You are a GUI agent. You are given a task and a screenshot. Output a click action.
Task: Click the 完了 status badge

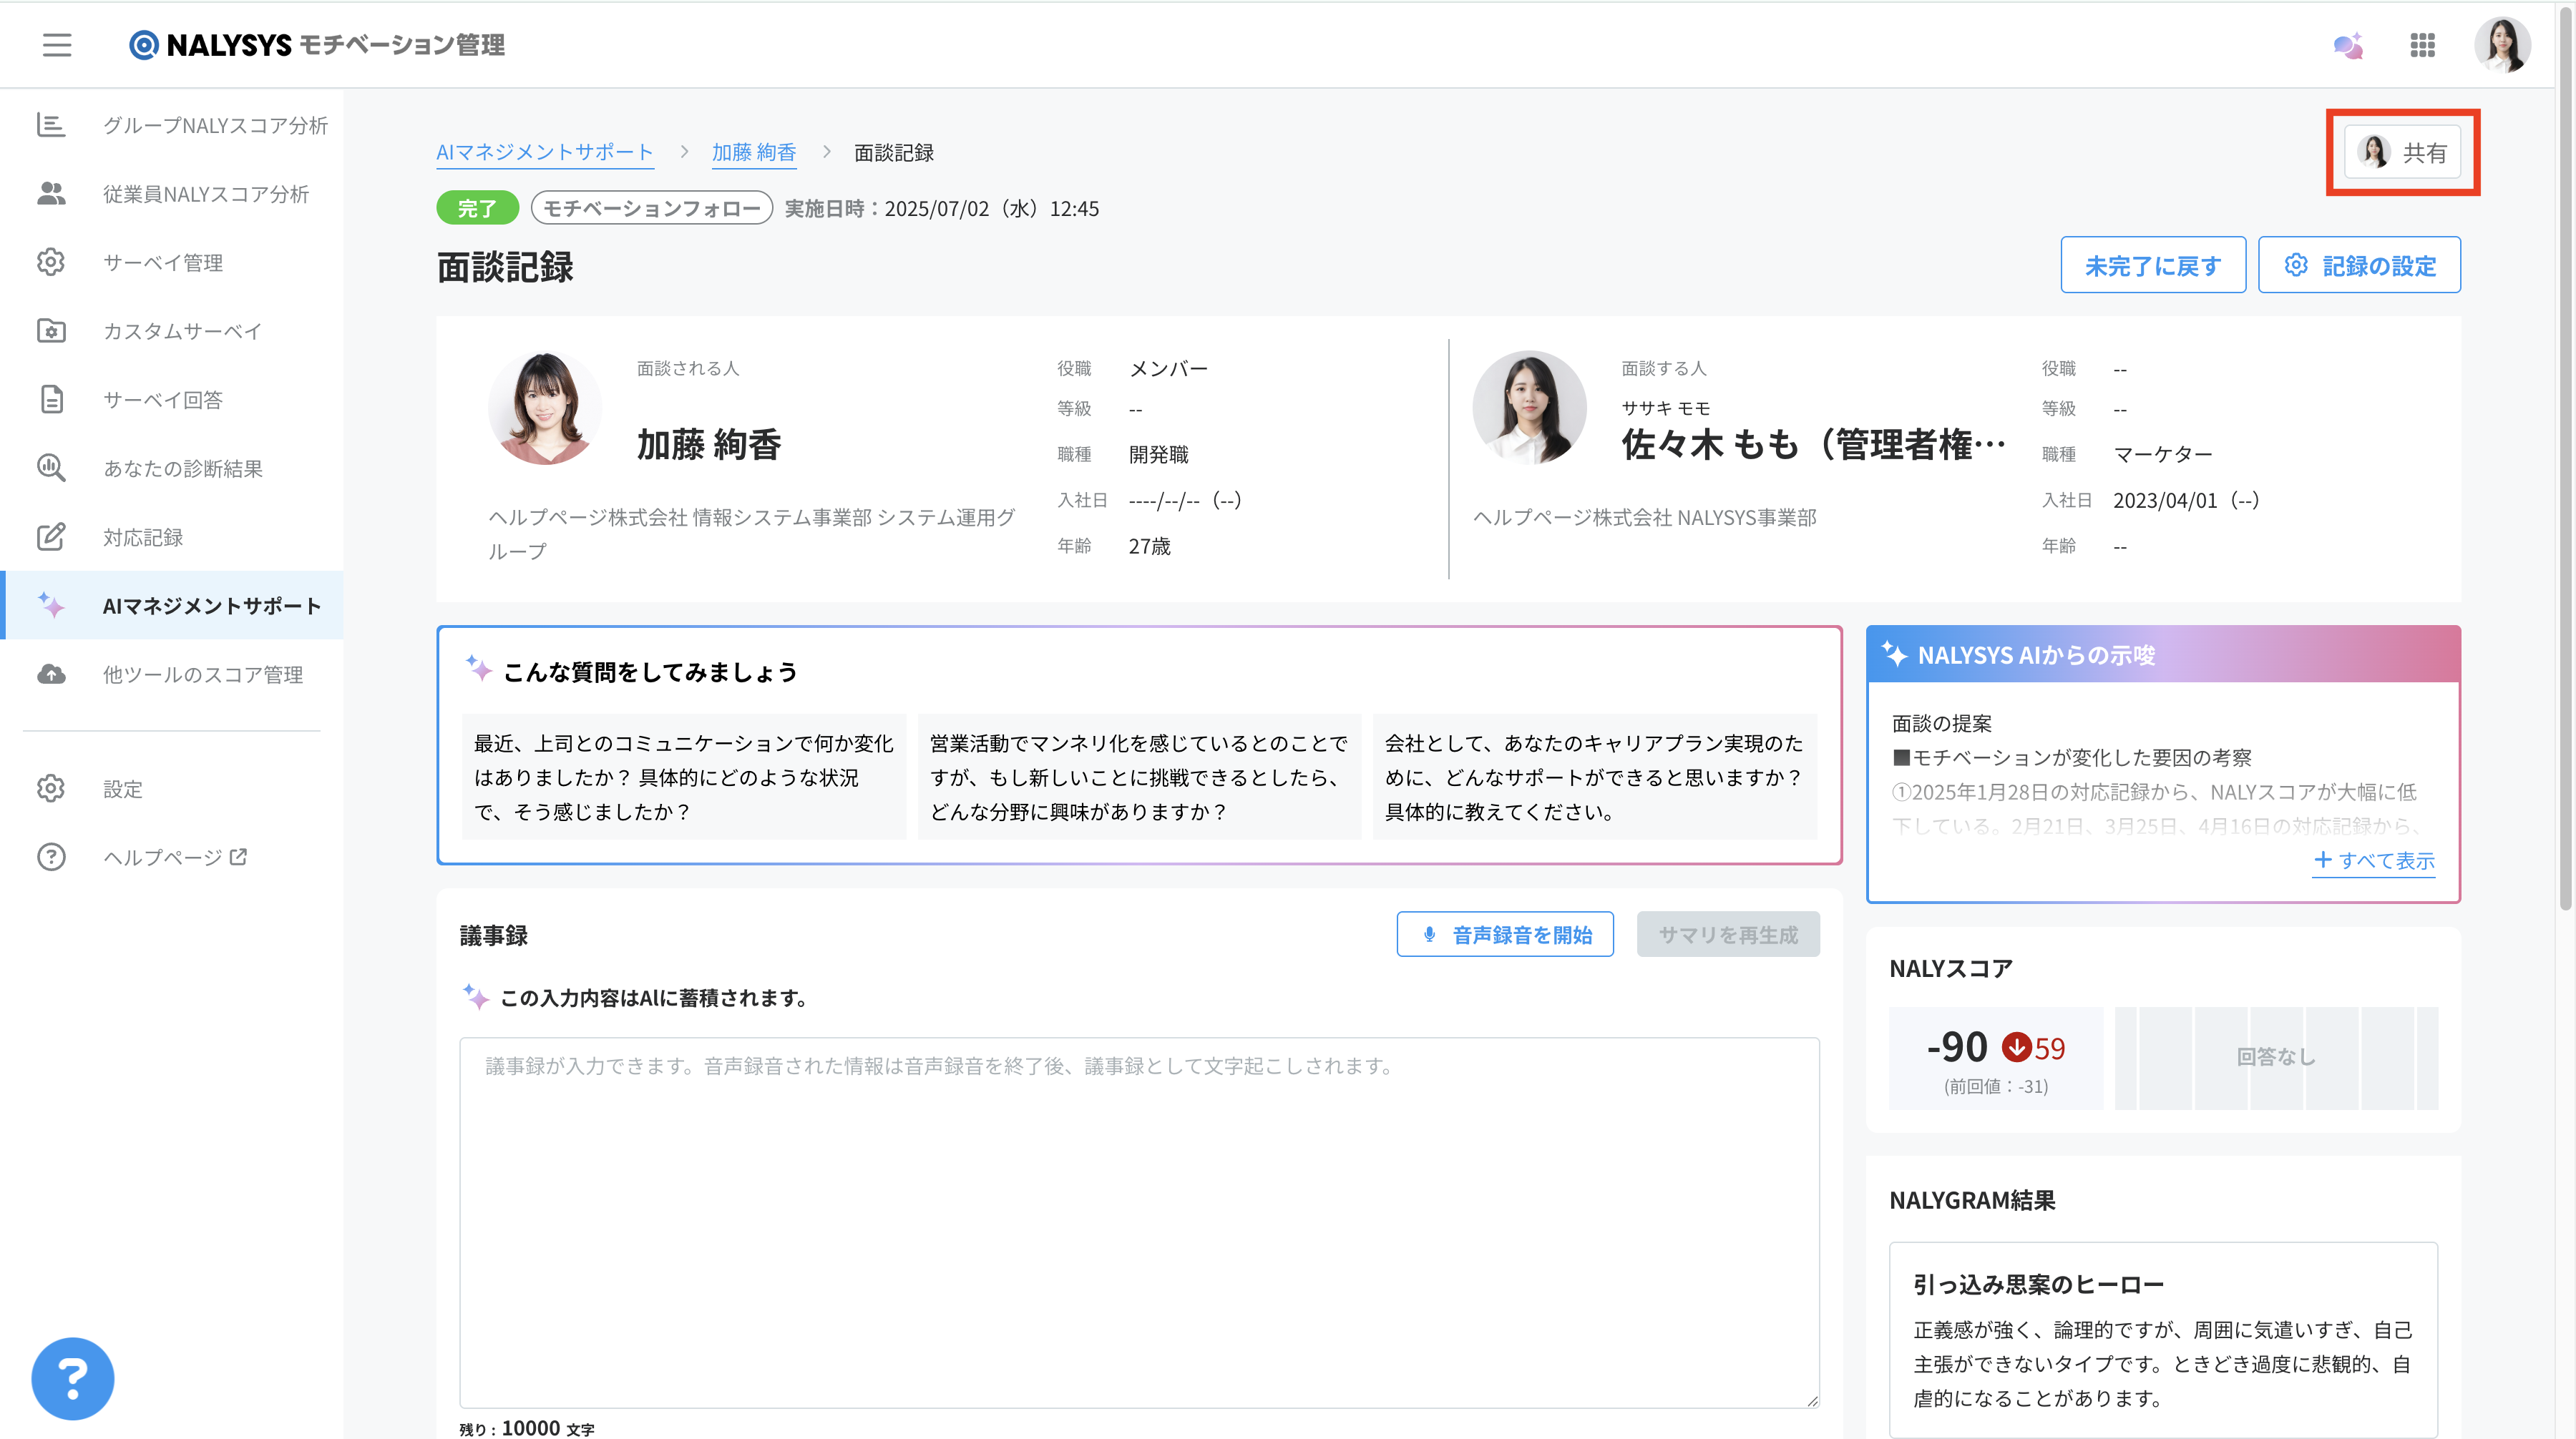pos(477,208)
